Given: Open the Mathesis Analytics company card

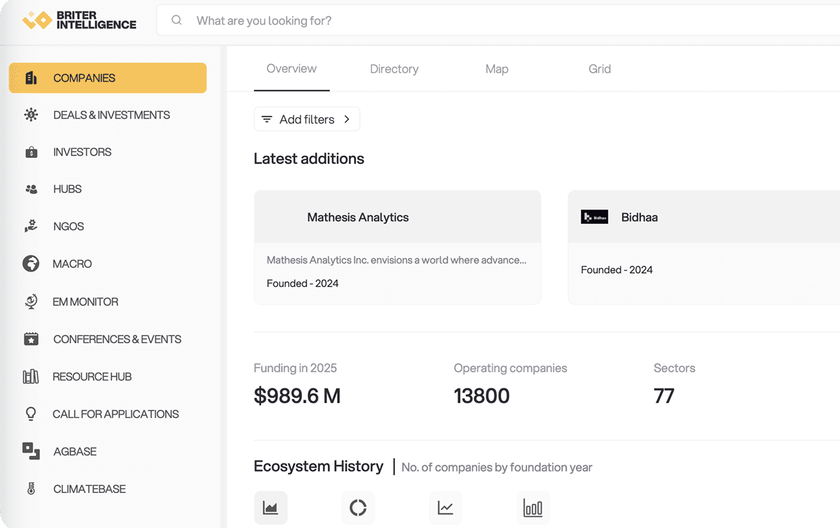Looking at the screenshot, I should [397, 247].
